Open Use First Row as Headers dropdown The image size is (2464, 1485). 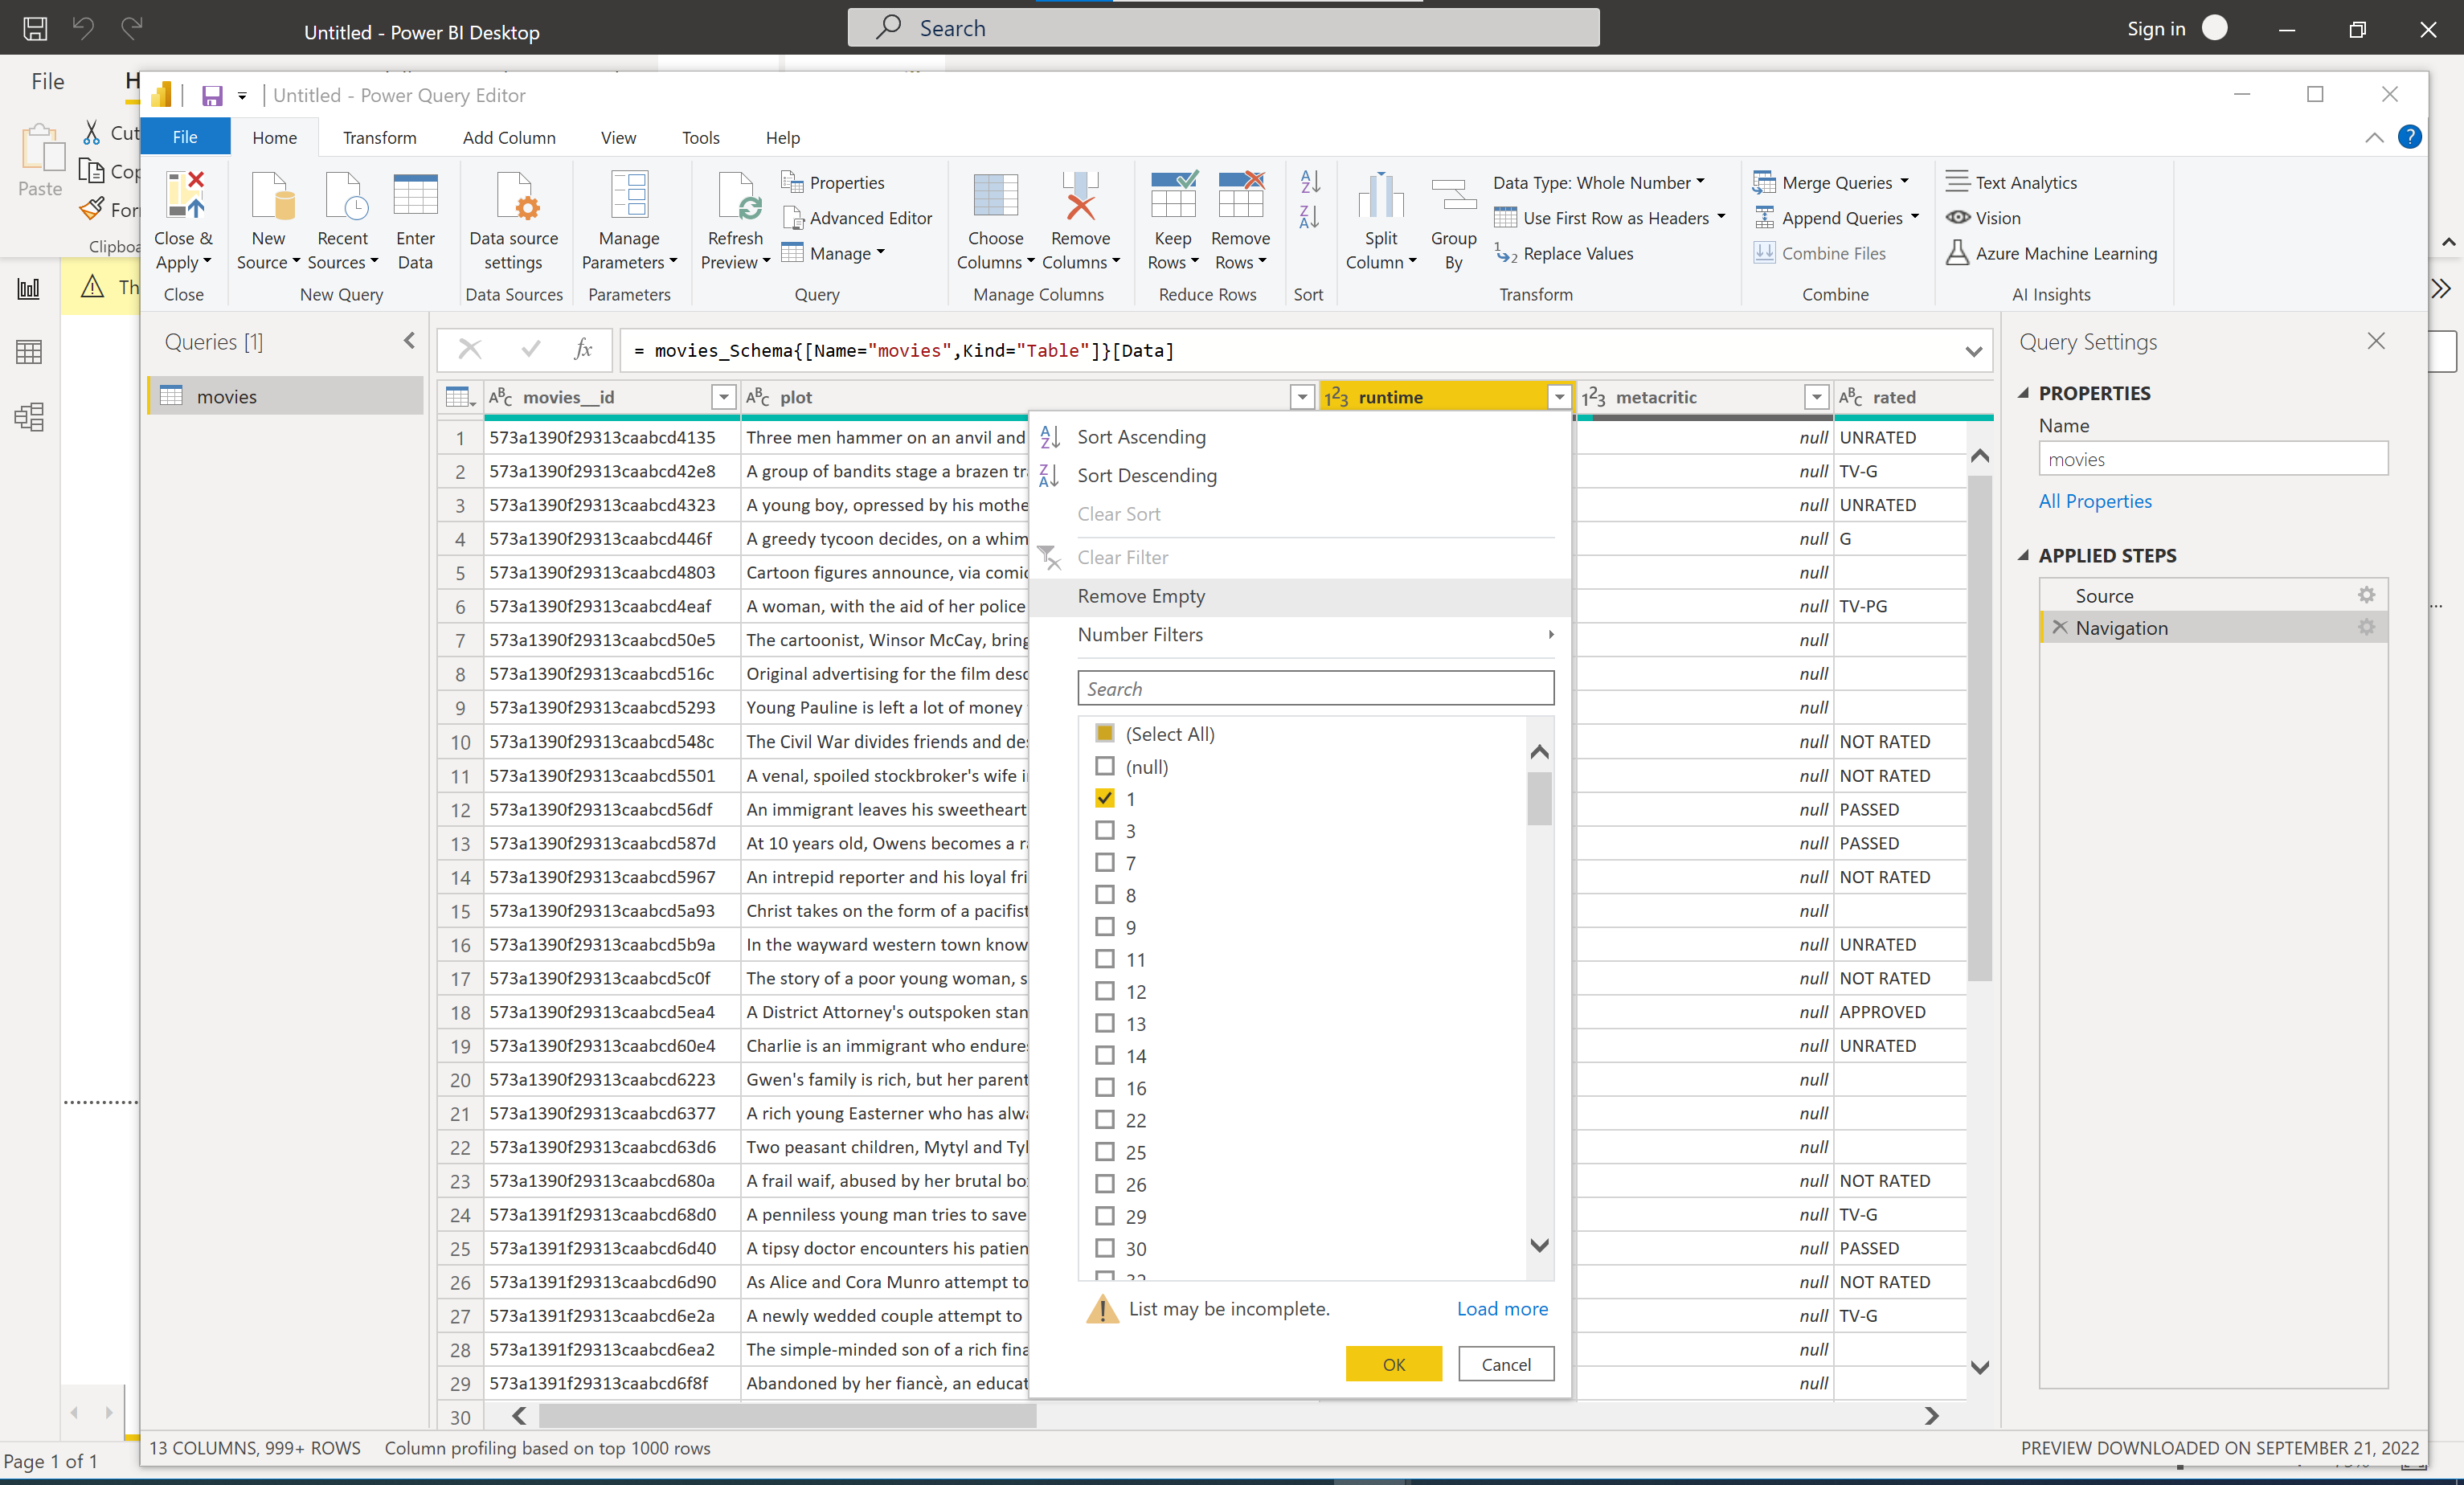[1609, 218]
